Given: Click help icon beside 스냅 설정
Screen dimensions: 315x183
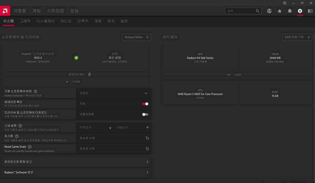Looking at the screenshot, I should pos(20,126).
